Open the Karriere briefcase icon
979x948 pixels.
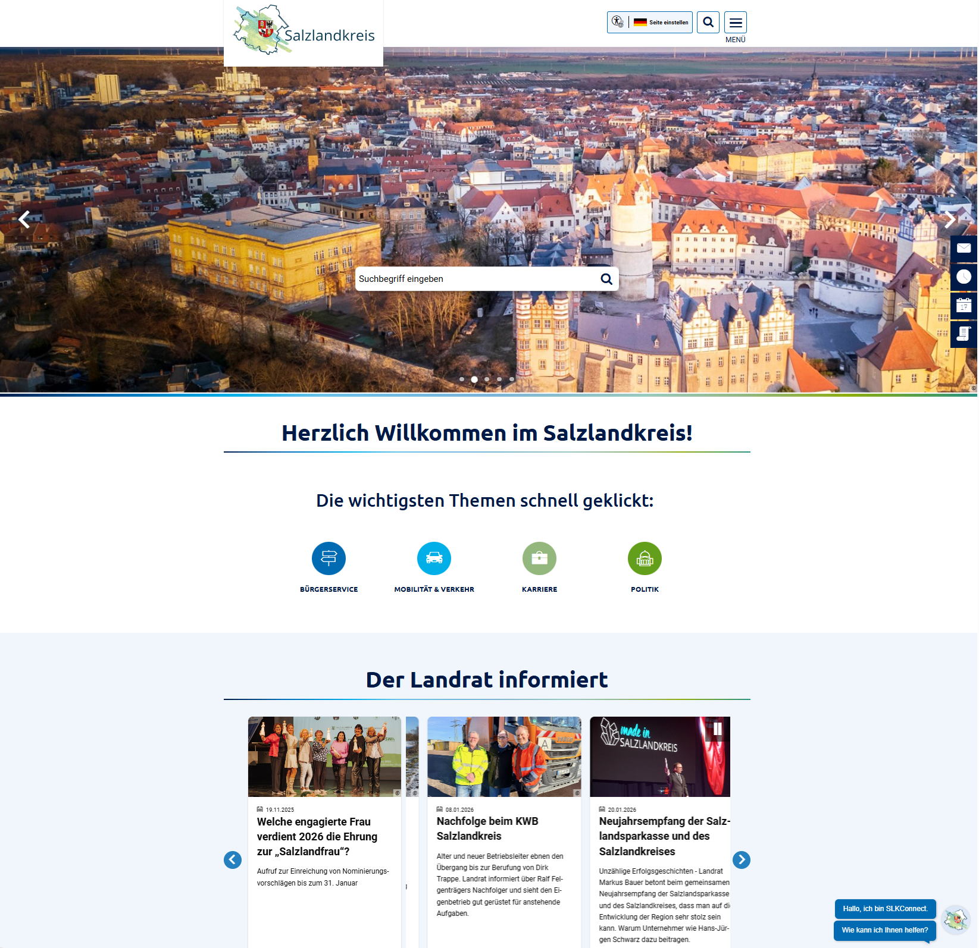[x=539, y=558]
